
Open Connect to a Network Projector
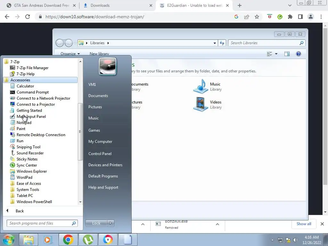click(x=40, y=98)
